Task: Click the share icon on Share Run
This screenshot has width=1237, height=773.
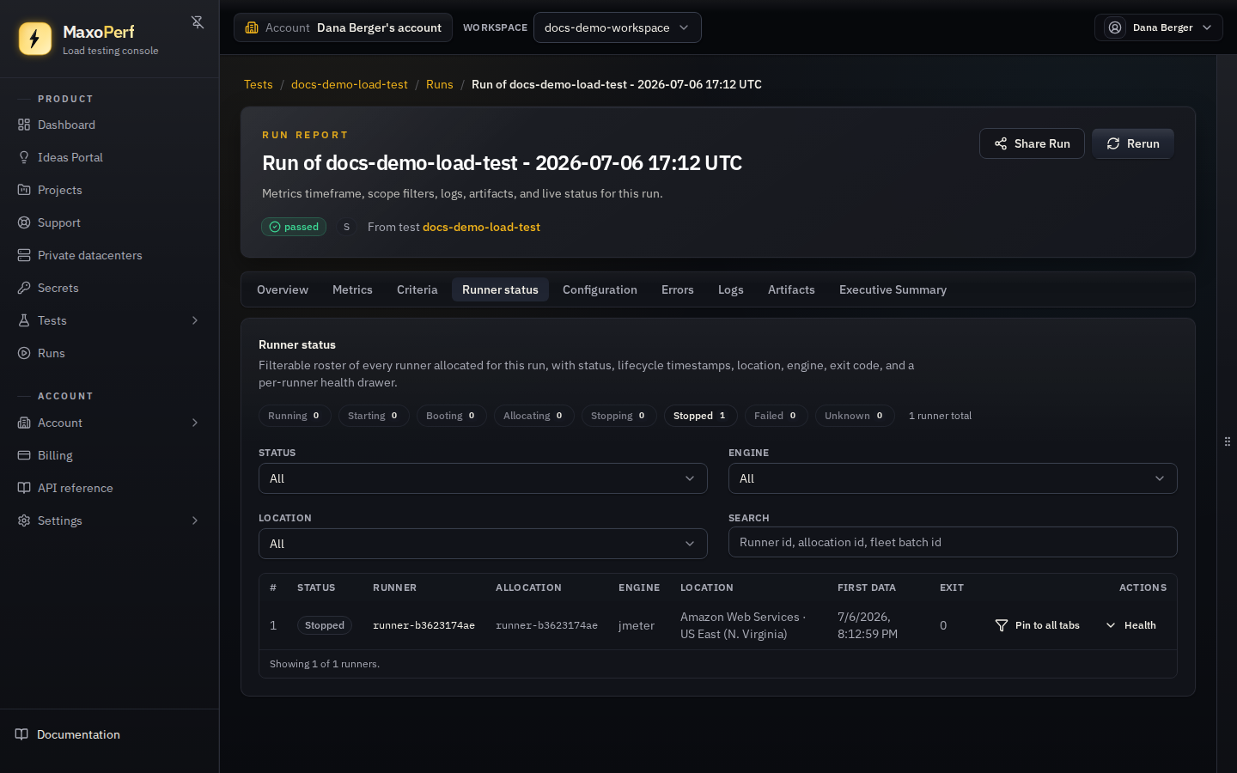Action: point(1001,143)
